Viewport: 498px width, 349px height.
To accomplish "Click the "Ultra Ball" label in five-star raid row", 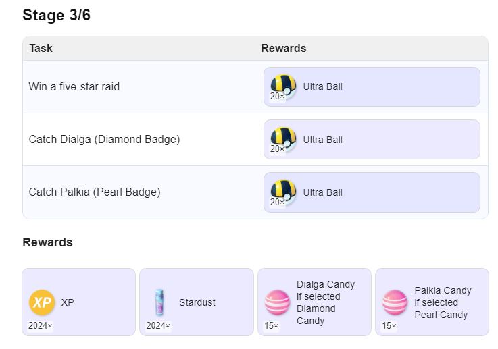I will coord(323,86).
